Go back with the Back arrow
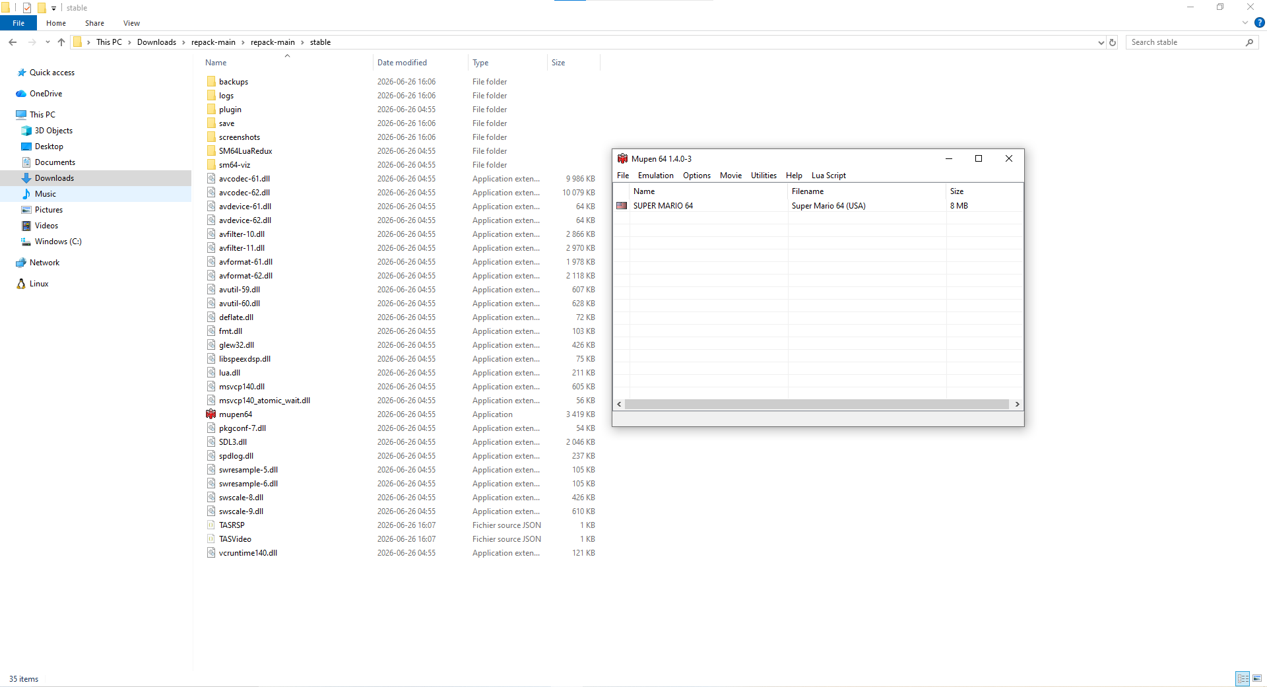The image size is (1267, 687). click(13, 42)
